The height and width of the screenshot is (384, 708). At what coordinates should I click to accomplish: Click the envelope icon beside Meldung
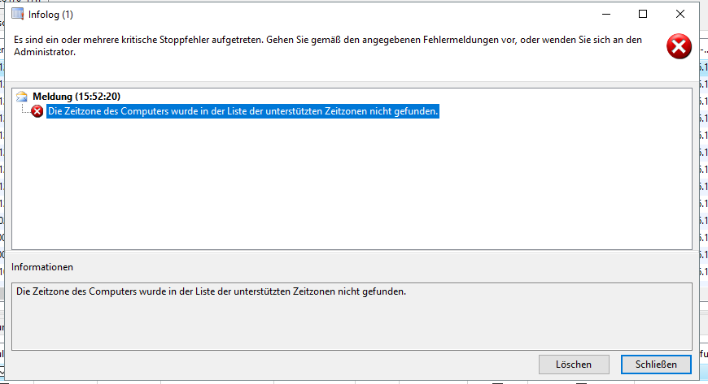point(22,97)
